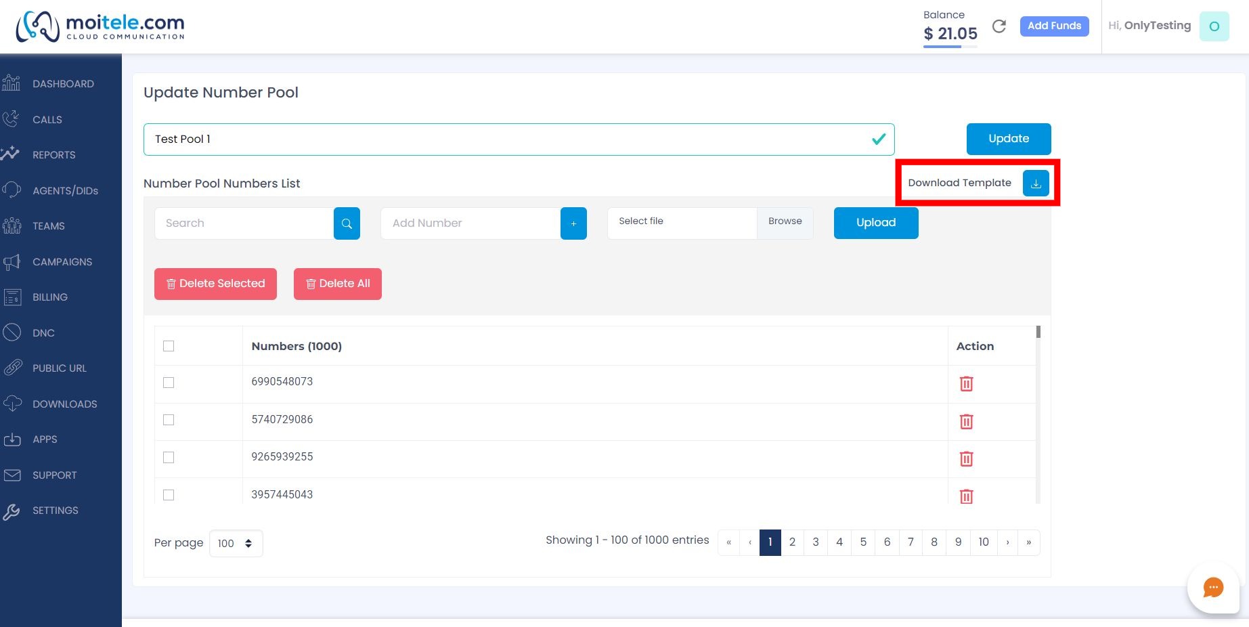Image resolution: width=1249 pixels, height=627 pixels.
Task: Refresh the account balance
Action: pos(999,26)
